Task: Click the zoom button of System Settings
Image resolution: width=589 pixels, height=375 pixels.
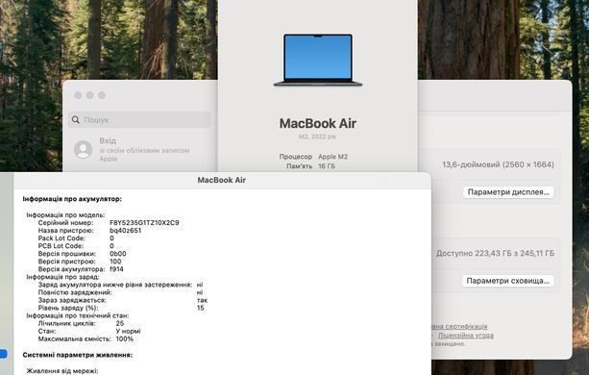Action: (102, 95)
